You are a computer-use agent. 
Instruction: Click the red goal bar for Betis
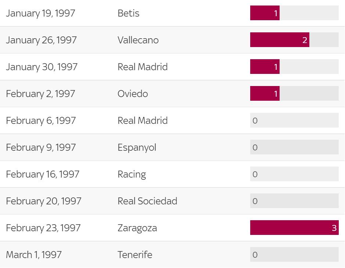click(265, 13)
